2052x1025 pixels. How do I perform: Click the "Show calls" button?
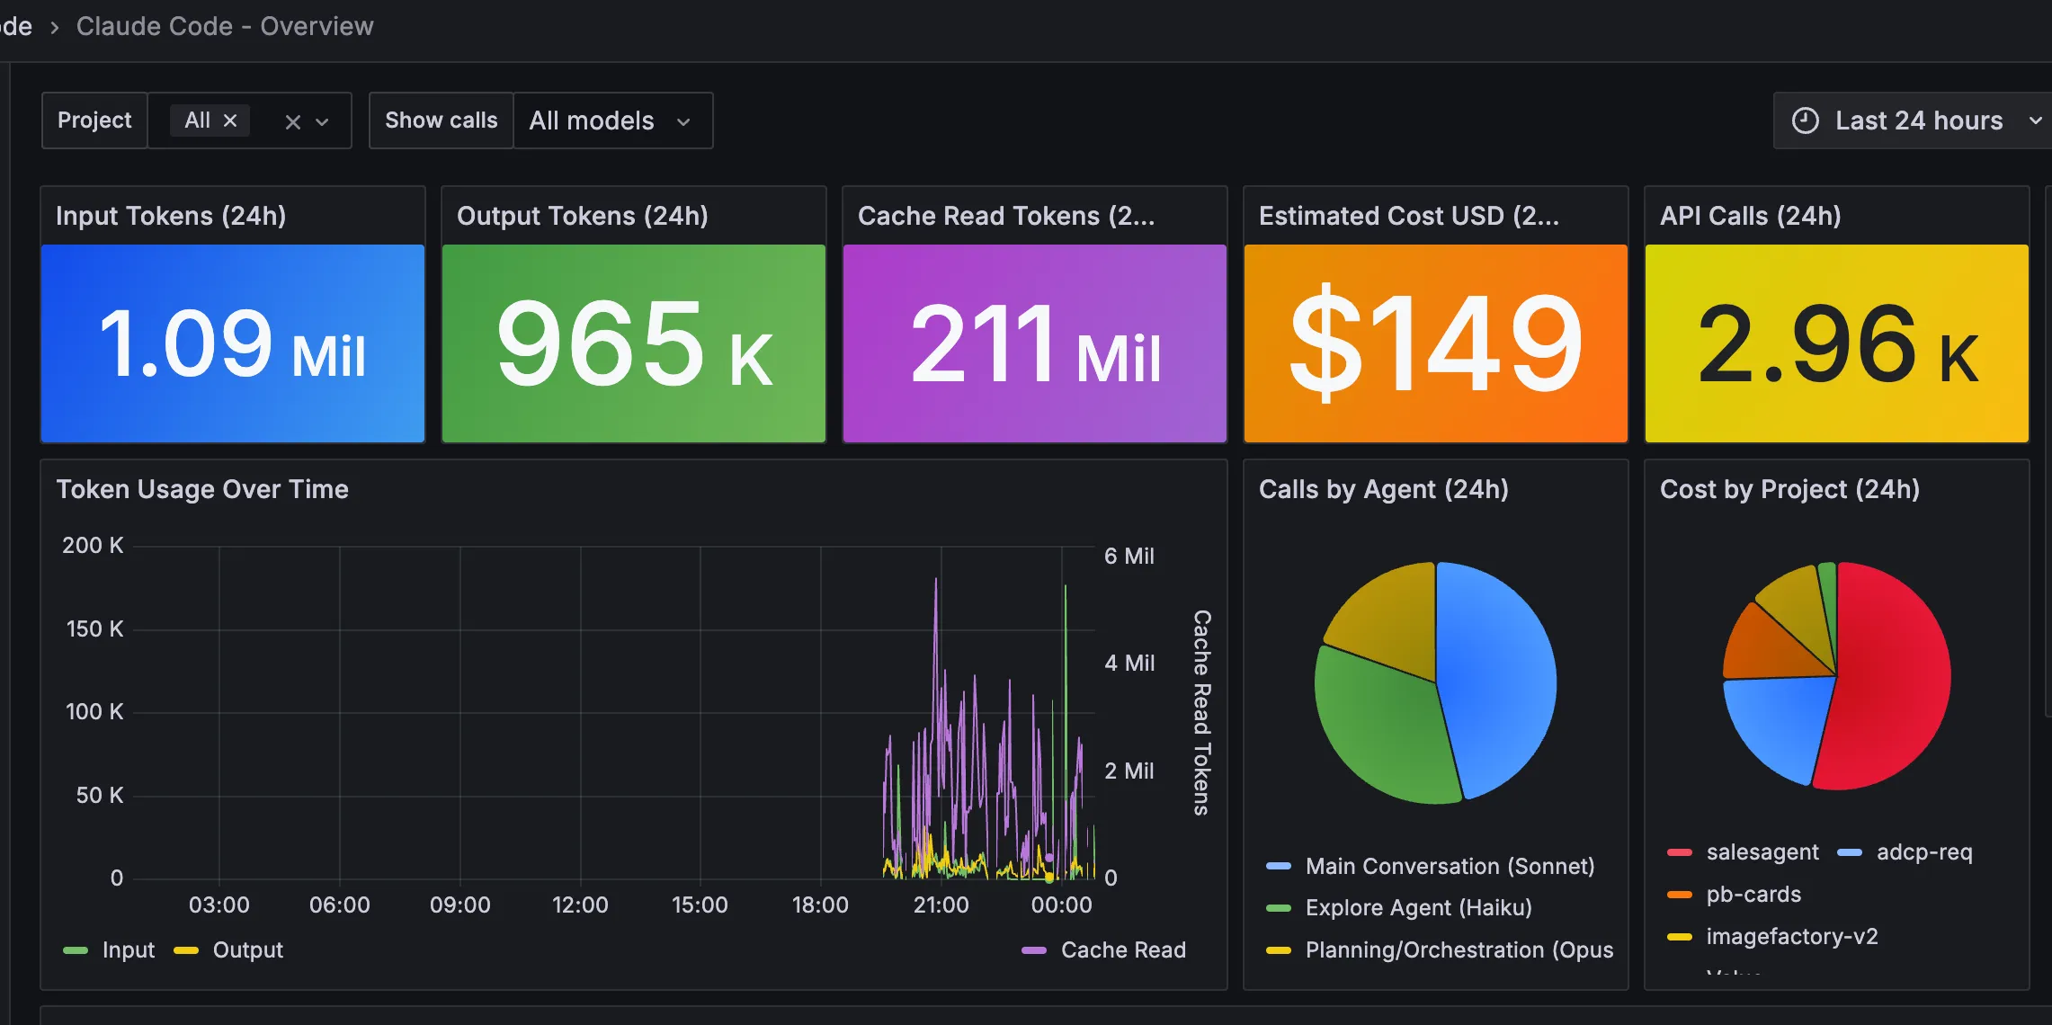pyautogui.click(x=441, y=120)
